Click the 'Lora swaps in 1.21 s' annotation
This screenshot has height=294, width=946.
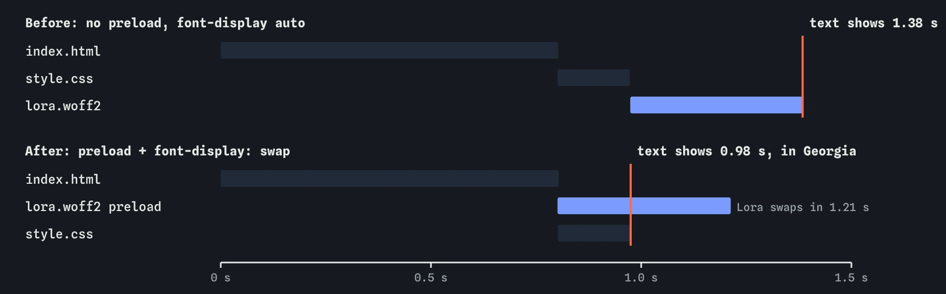[803, 207]
